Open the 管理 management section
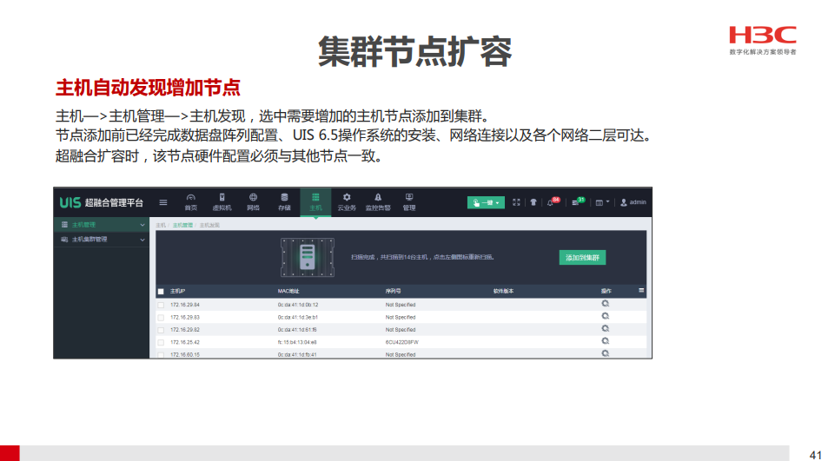 [x=409, y=202]
